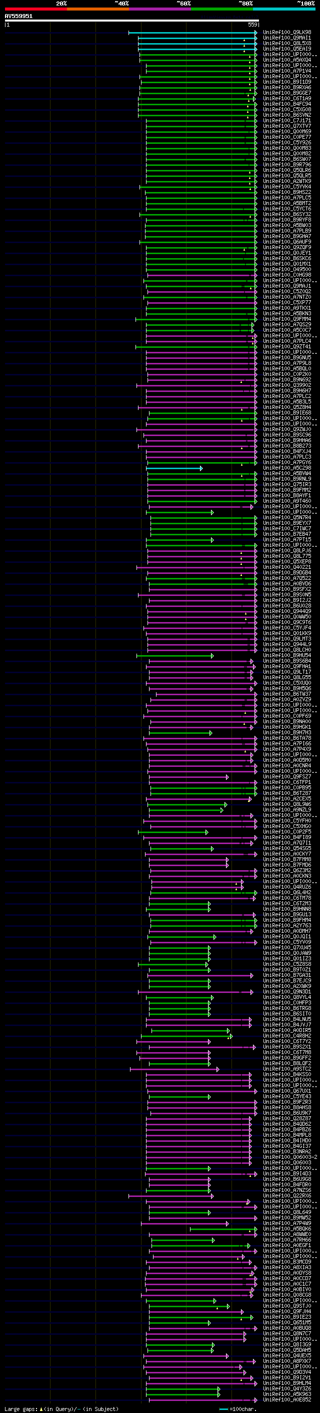The height and width of the screenshot is (1413, 320).
Task: Select label UniRef100_C5XG08
Action: (286, 109)
